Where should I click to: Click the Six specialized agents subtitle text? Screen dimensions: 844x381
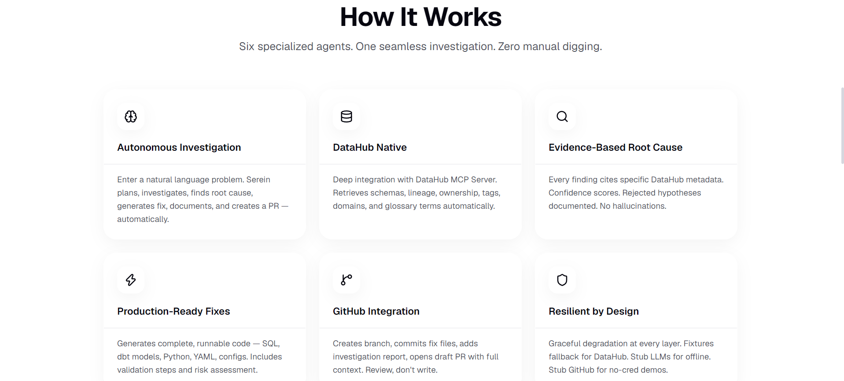[420, 47]
